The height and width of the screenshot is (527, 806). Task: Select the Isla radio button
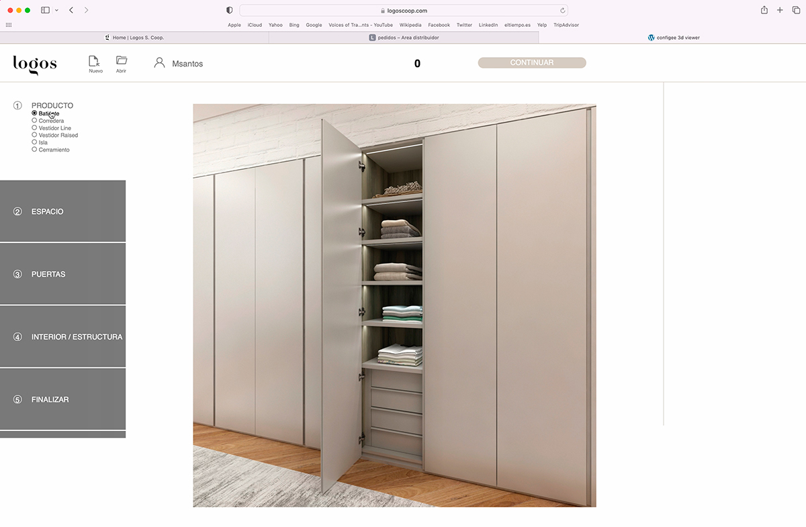coord(34,142)
